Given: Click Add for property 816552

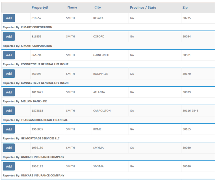Looking at the screenshot, I should [9, 18].
